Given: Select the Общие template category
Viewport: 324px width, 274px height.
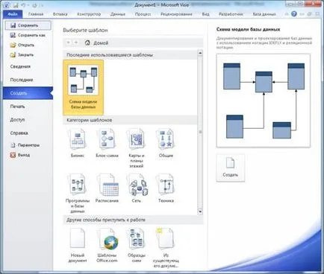Looking at the screenshot, I should [166, 144].
